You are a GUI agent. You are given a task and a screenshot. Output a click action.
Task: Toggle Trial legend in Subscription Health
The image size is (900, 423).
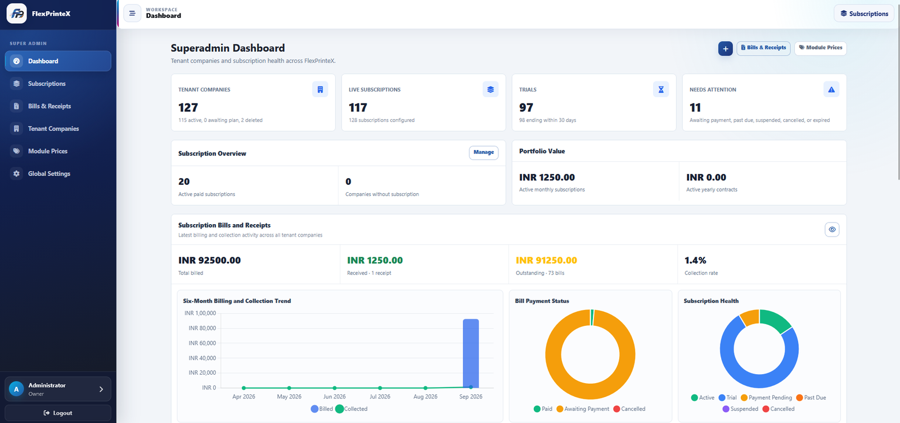point(727,398)
